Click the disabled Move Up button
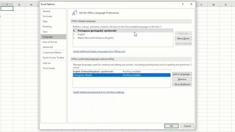235x132 pixels. (183, 33)
